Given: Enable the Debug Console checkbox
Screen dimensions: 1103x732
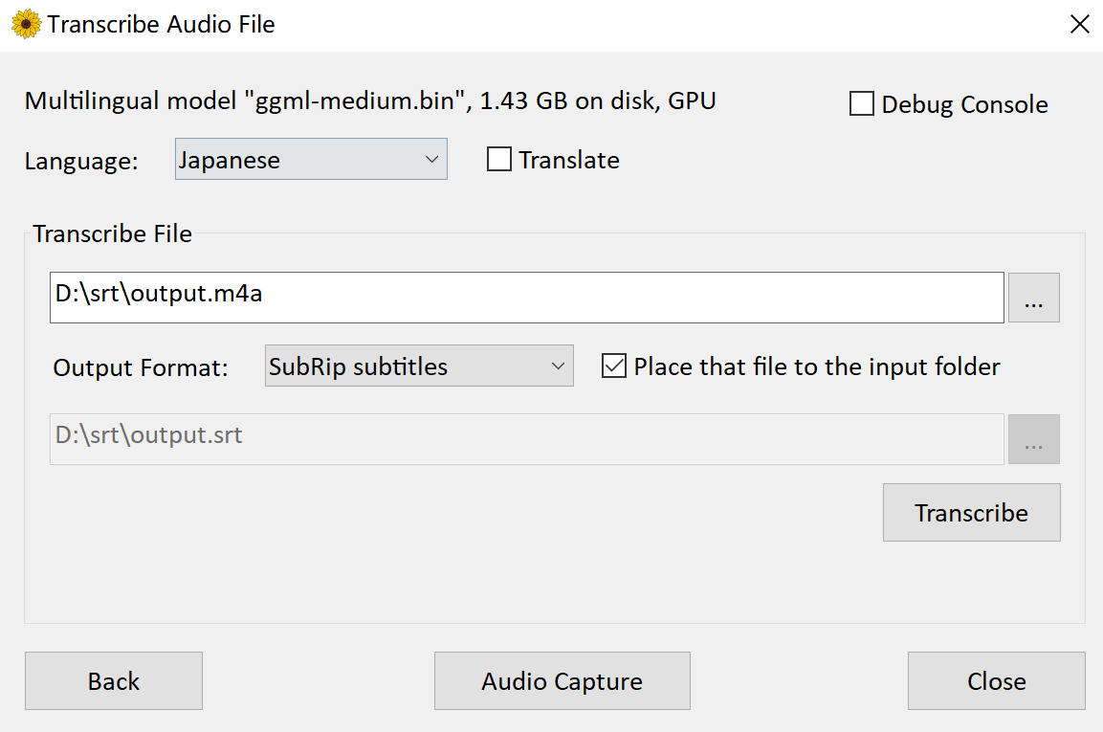Looking at the screenshot, I should pos(862,103).
